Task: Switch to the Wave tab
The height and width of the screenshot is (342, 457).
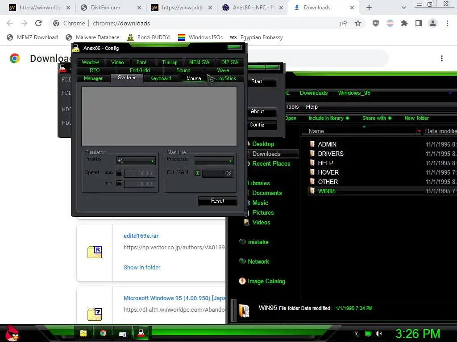Action: tap(223, 70)
